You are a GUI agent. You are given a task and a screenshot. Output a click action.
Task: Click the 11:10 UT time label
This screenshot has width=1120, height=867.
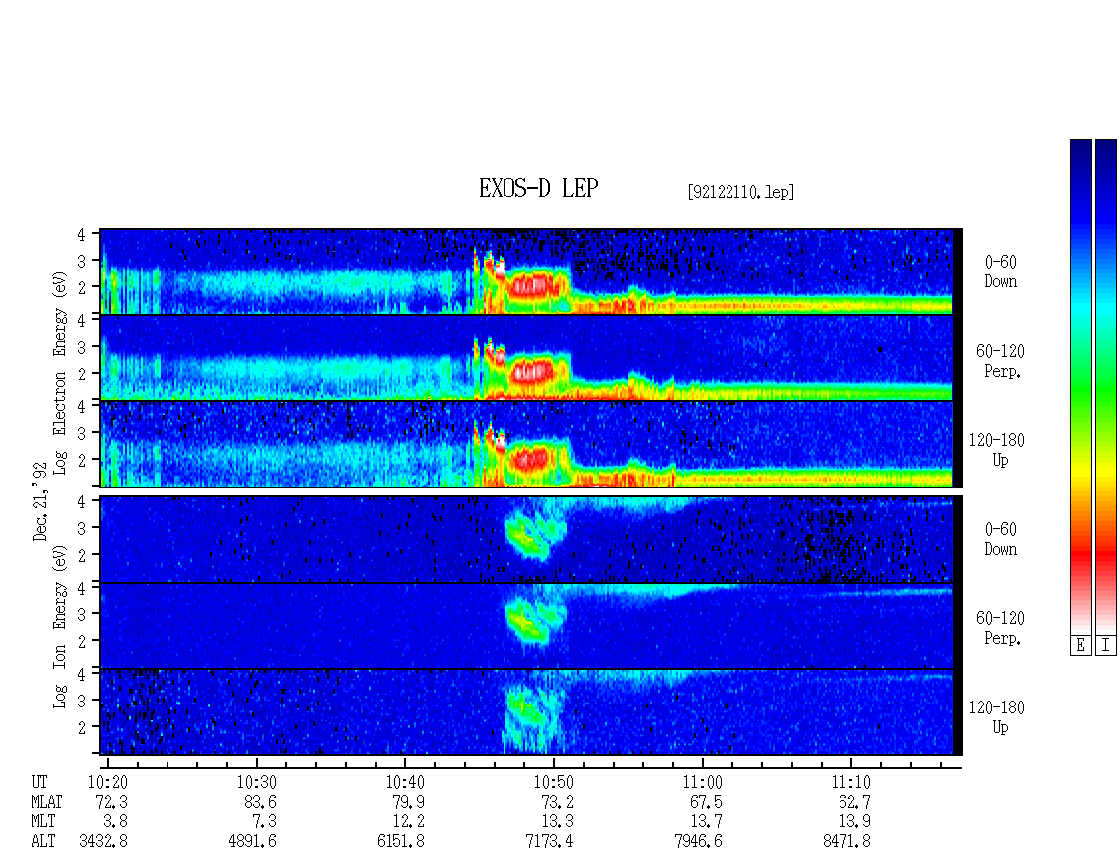[850, 782]
